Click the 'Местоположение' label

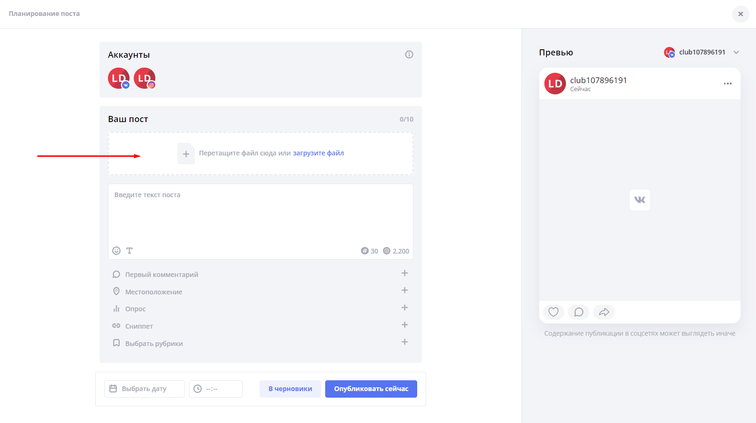click(x=153, y=292)
